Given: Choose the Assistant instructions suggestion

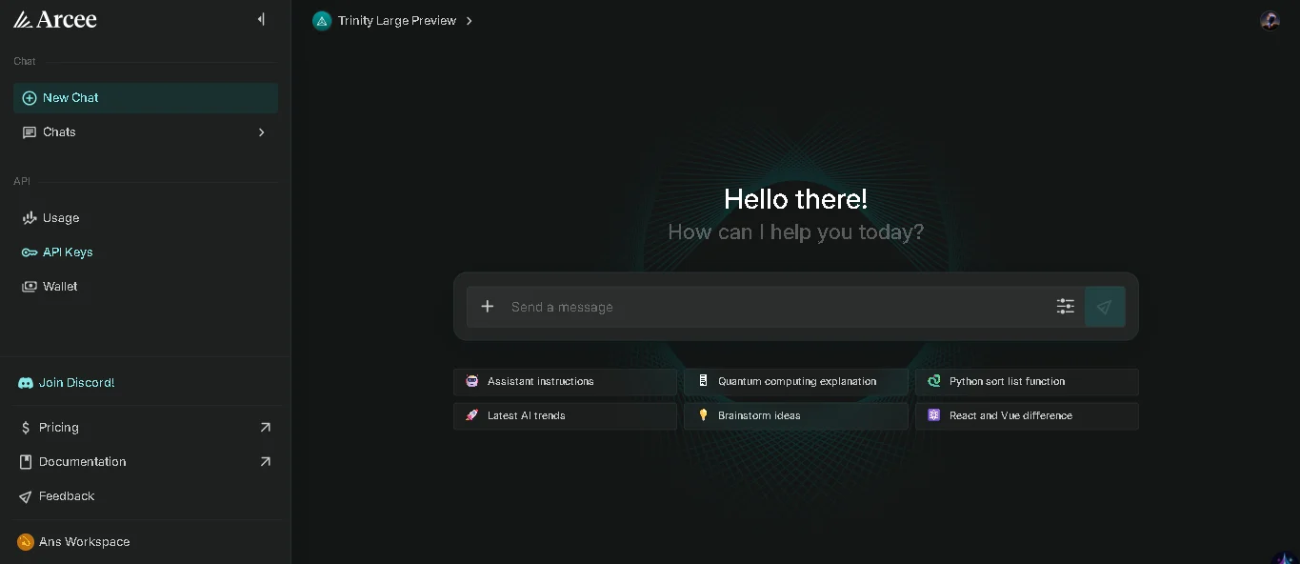Looking at the screenshot, I should pos(566,382).
